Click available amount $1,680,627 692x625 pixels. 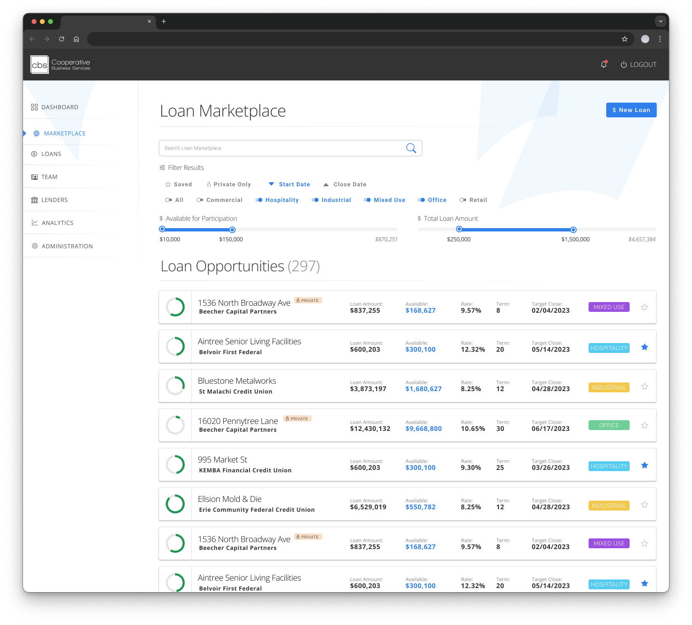[423, 389]
